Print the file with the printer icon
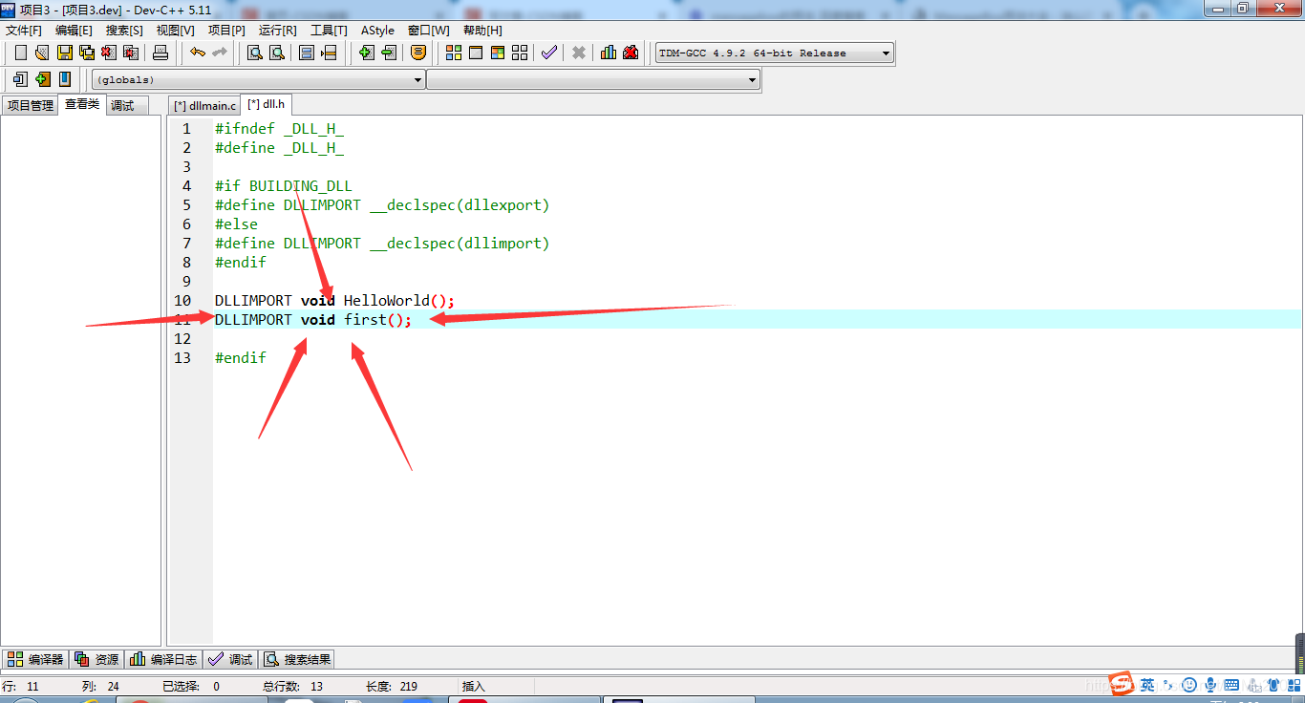 point(160,53)
